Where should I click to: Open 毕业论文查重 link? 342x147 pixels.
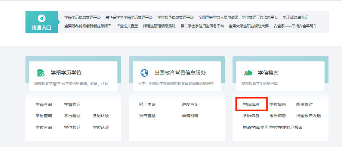[127, 26]
